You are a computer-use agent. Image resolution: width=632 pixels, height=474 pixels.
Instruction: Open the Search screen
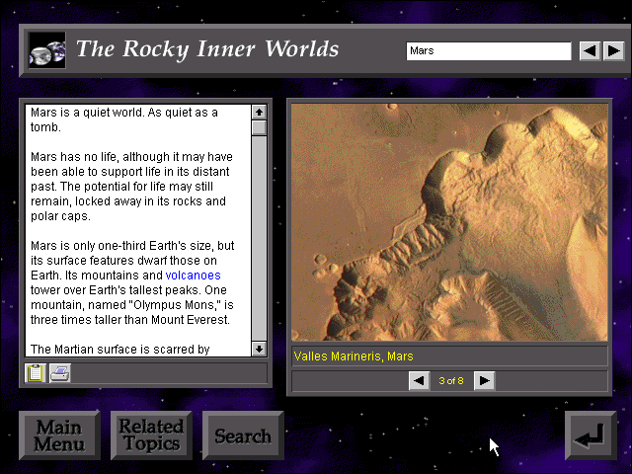[243, 435]
